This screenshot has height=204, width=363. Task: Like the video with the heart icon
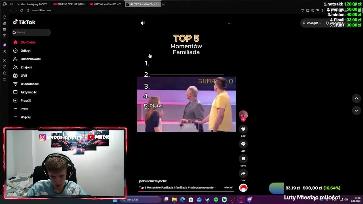click(x=243, y=129)
